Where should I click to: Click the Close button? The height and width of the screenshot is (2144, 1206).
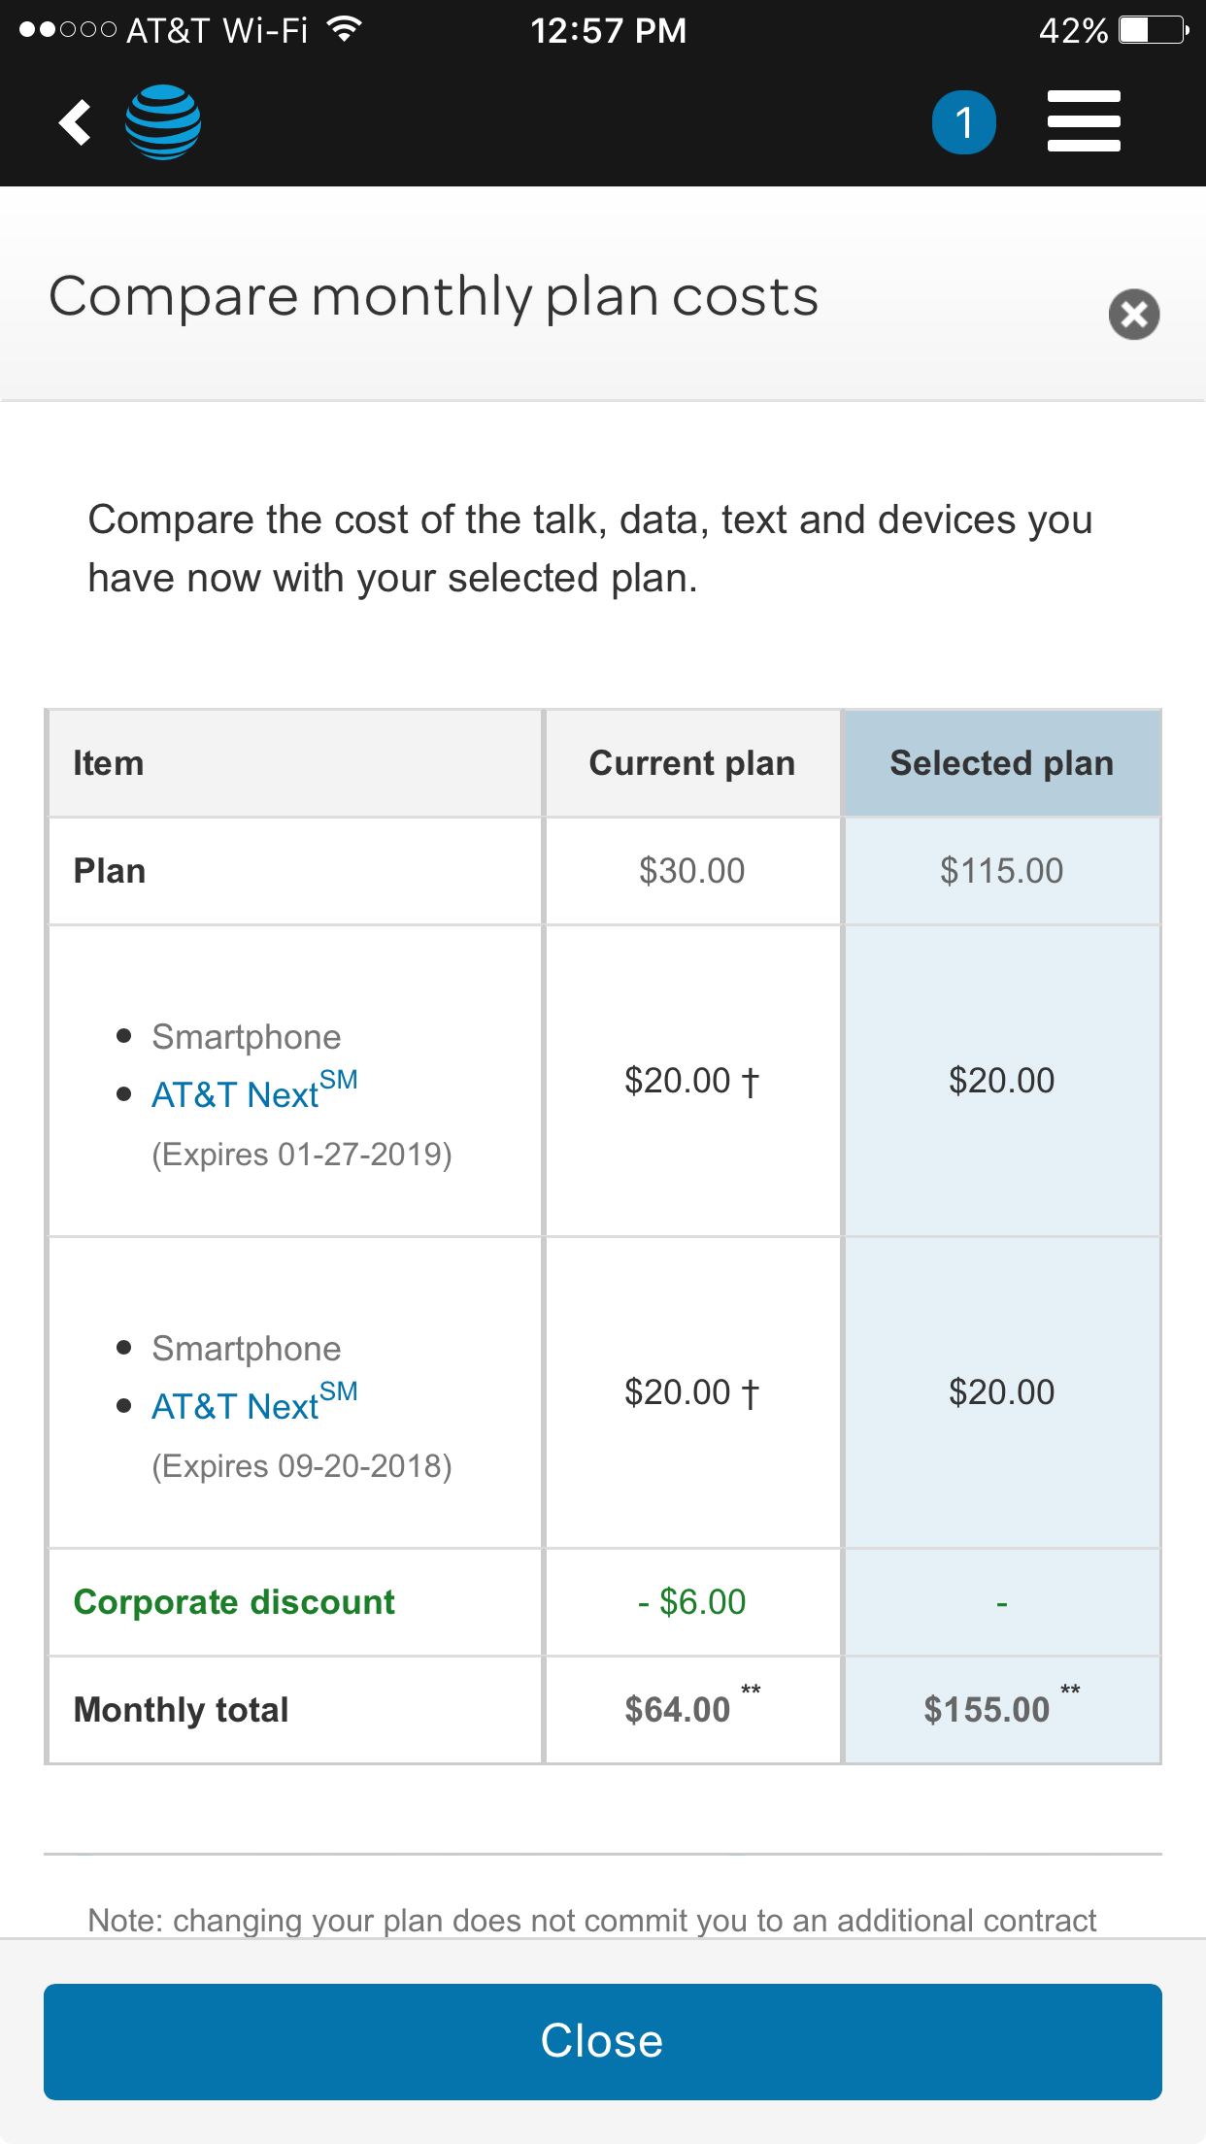603,2041
